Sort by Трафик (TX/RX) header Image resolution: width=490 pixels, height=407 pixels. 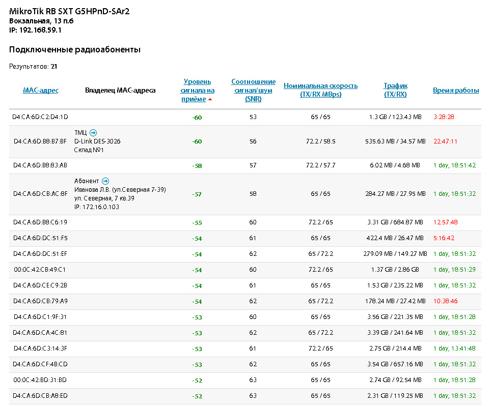point(395,90)
